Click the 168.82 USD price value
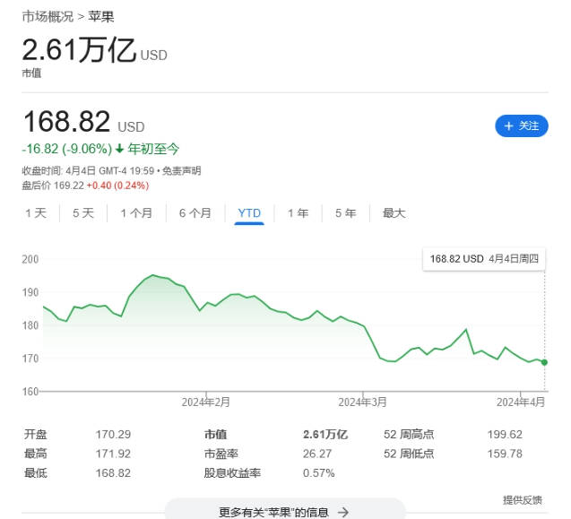The width and height of the screenshot is (571, 519). (83, 122)
